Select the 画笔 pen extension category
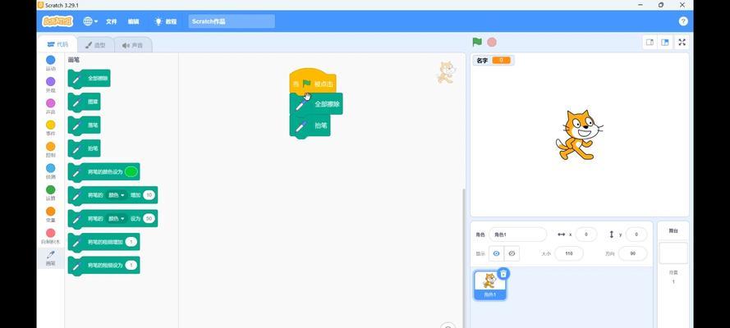Image resolution: width=730 pixels, height=328 pixels. pos(50,257)
